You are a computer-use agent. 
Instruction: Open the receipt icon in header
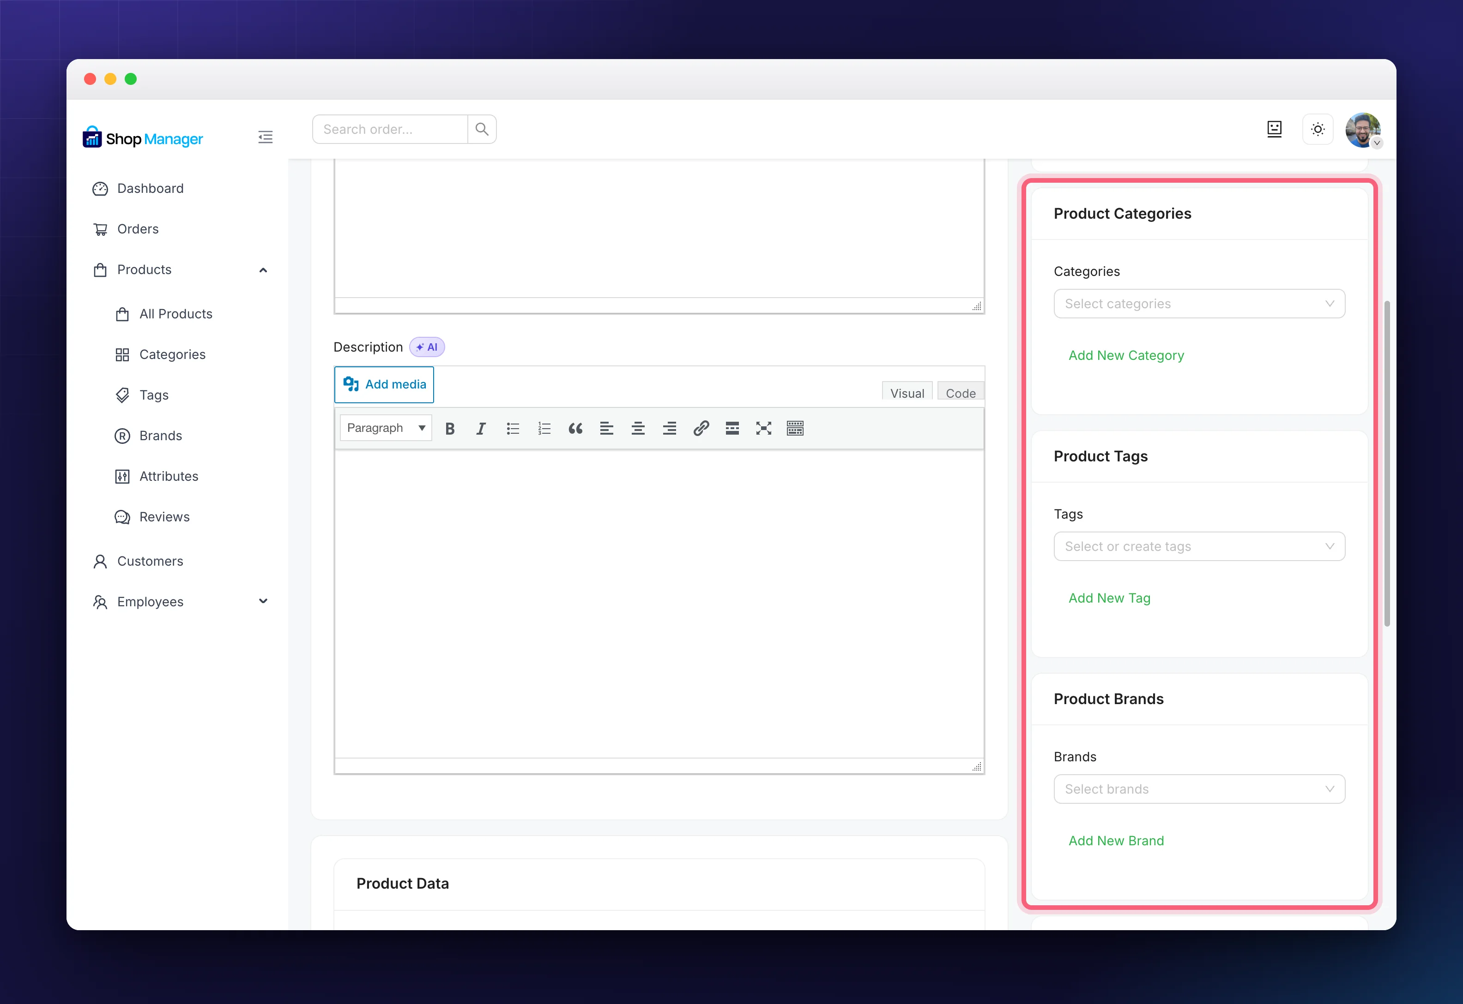coord(1274,129)
